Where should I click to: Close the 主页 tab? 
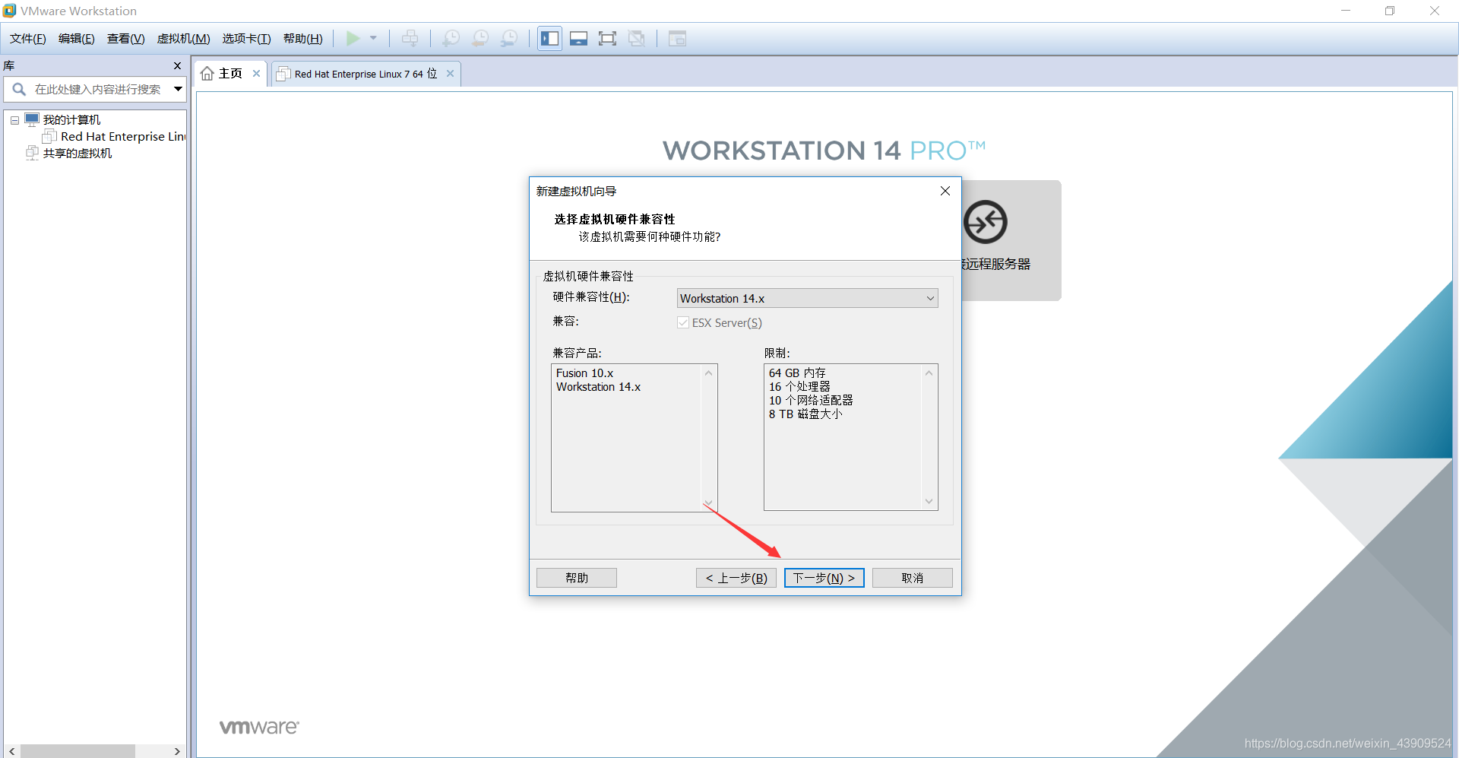point(257,74)
